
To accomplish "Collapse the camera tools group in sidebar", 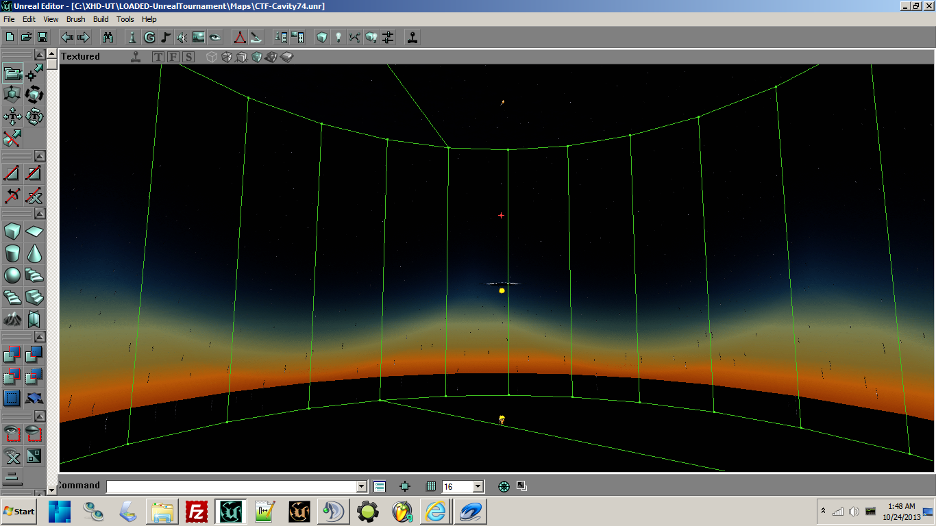I will click(x=40, y=55).
